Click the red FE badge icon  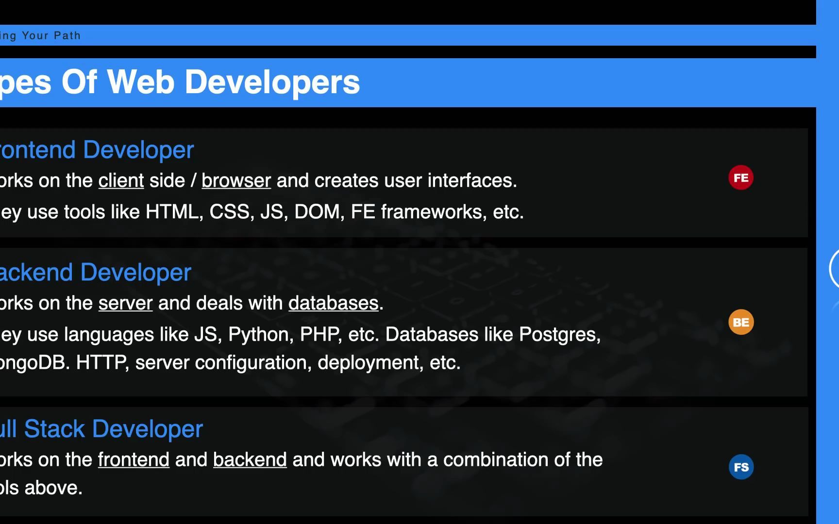741,178
